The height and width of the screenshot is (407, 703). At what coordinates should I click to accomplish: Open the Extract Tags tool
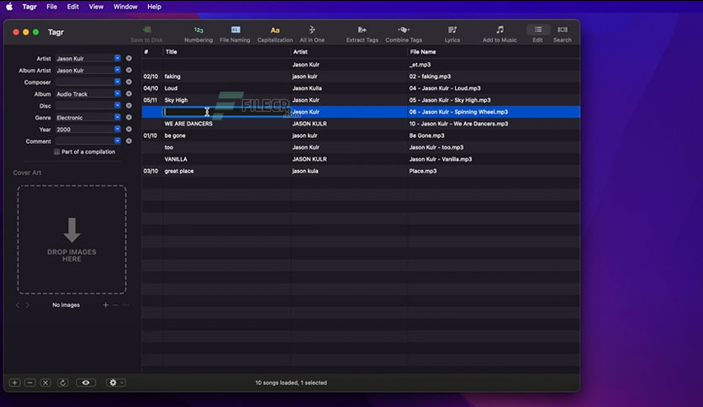coord(362,34)
